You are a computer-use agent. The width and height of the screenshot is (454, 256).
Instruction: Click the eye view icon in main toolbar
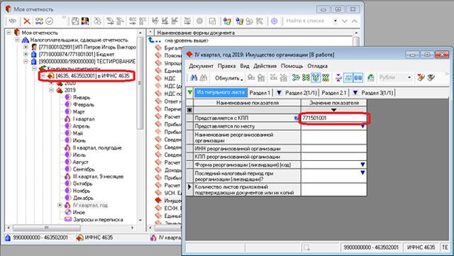[x=12, y=21]
